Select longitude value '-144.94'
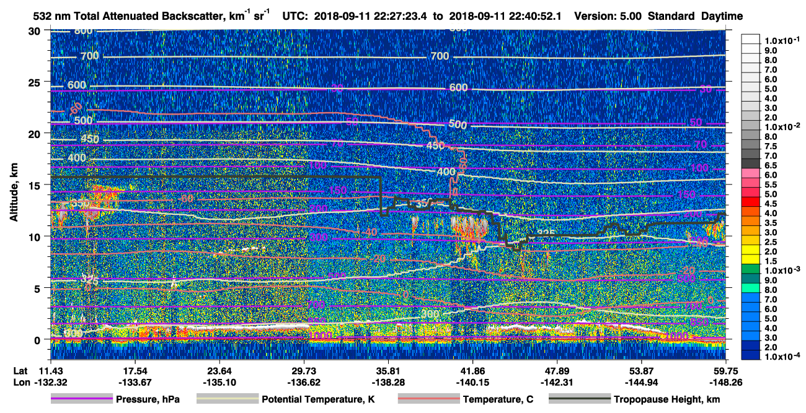 (x=641, y=381)
